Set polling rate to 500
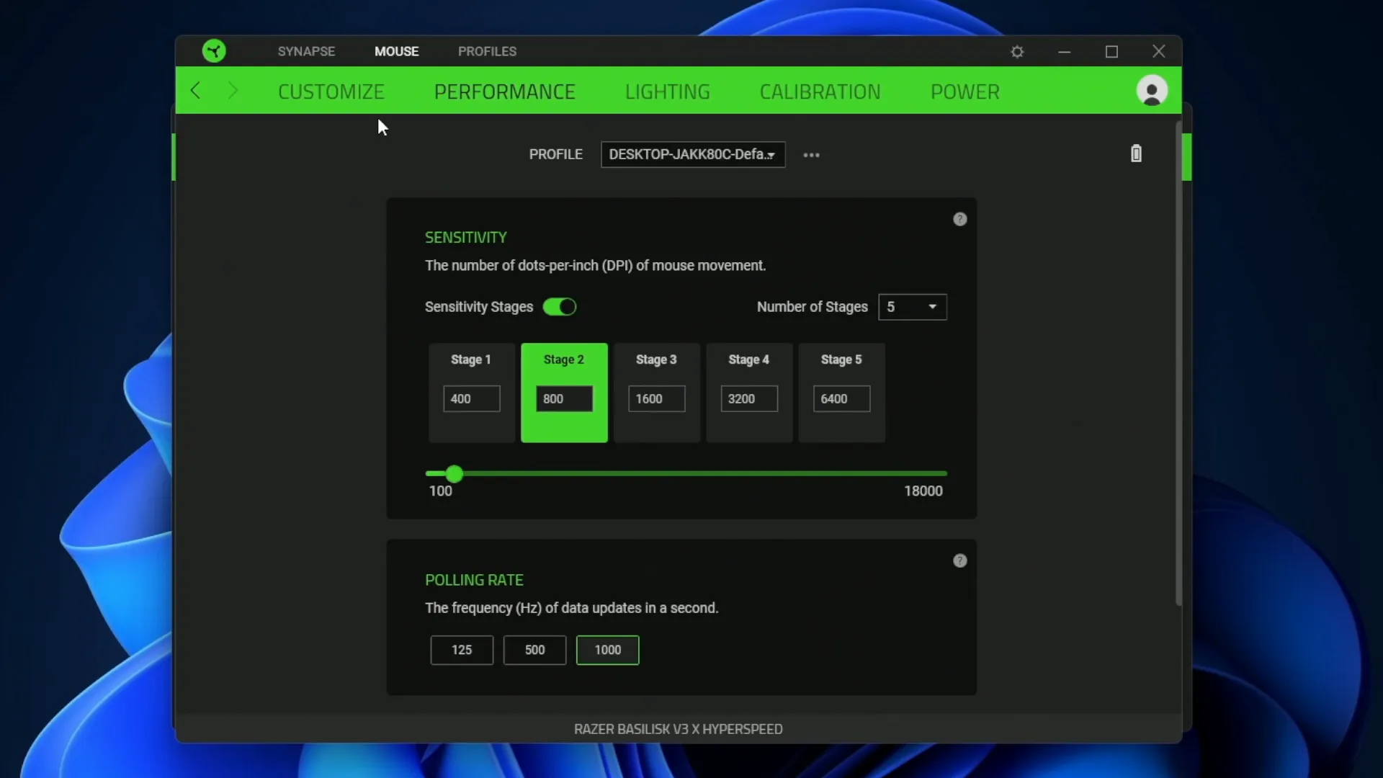The height and width of the screenshot is (778, 1383). [534, 650]
